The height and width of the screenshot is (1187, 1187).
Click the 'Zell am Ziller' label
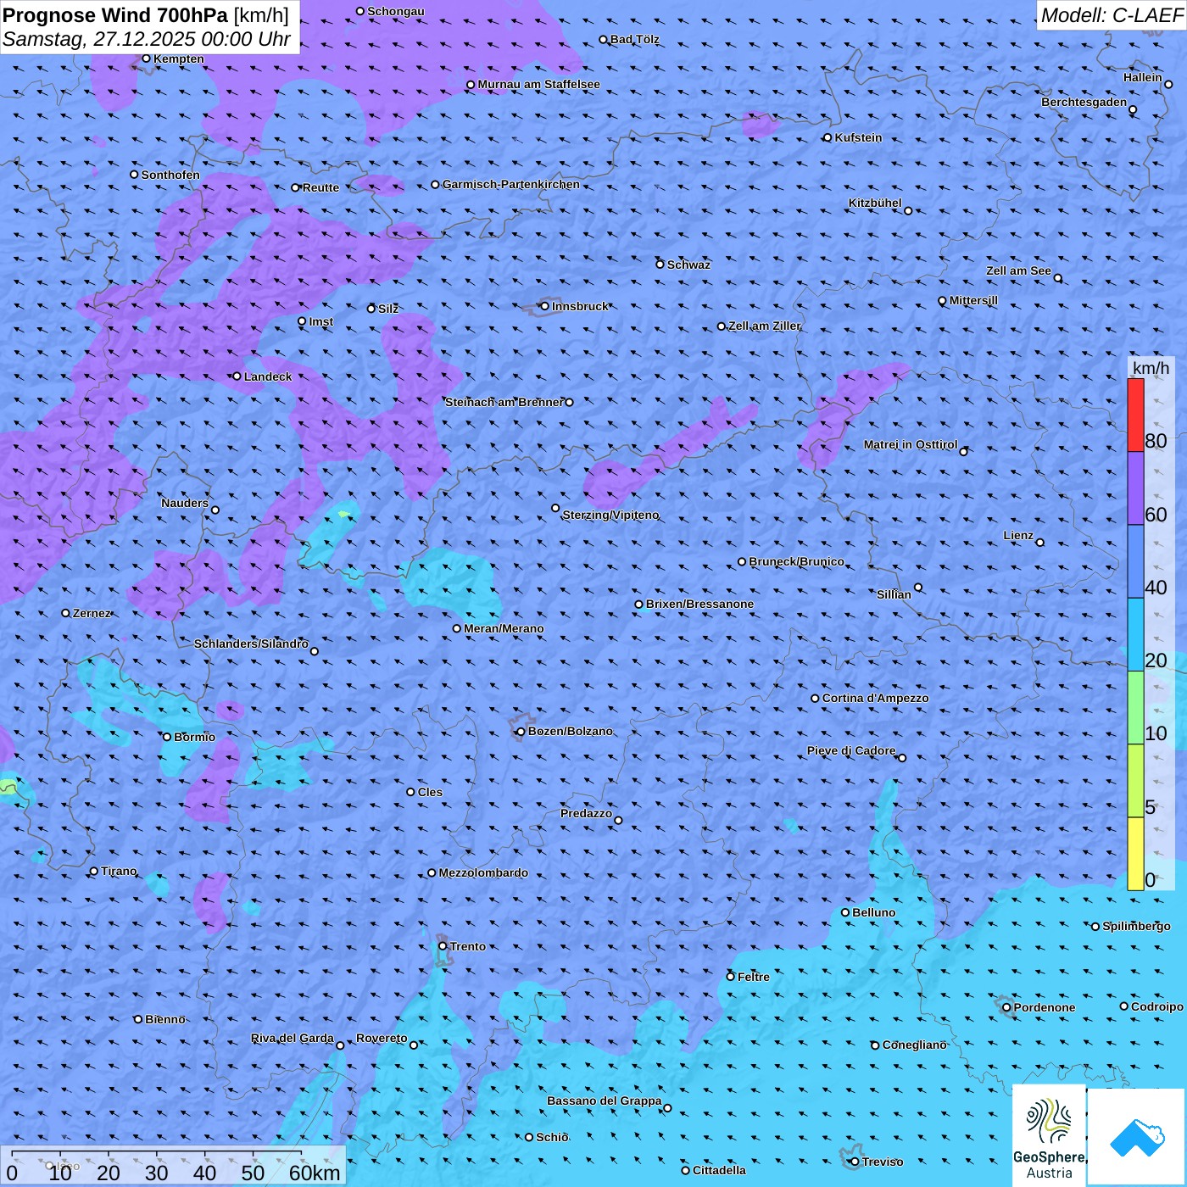[x=764, y=326]
